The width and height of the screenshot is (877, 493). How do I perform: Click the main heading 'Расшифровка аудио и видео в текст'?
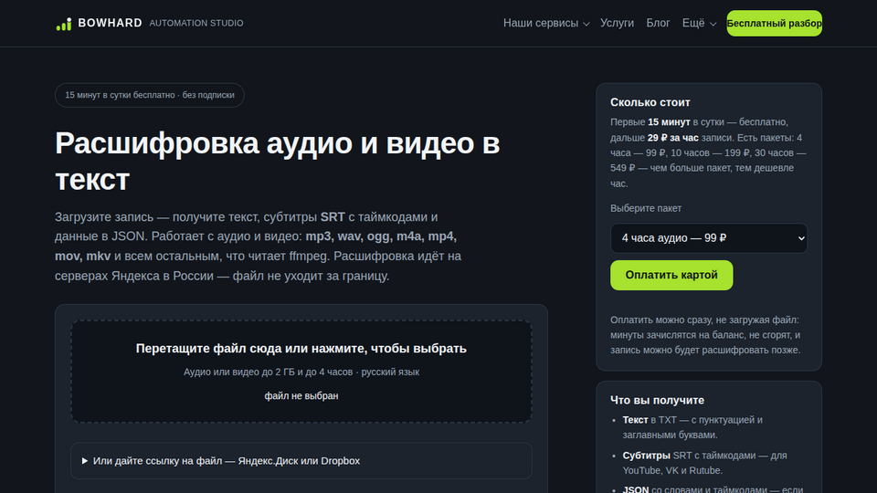pos(278,161)
